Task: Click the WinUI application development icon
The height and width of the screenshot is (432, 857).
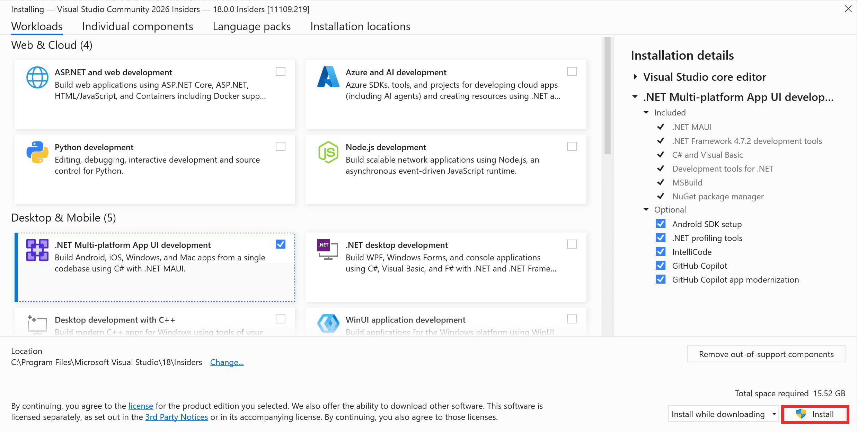Action: pyautogui.click(x=328, y=324)
